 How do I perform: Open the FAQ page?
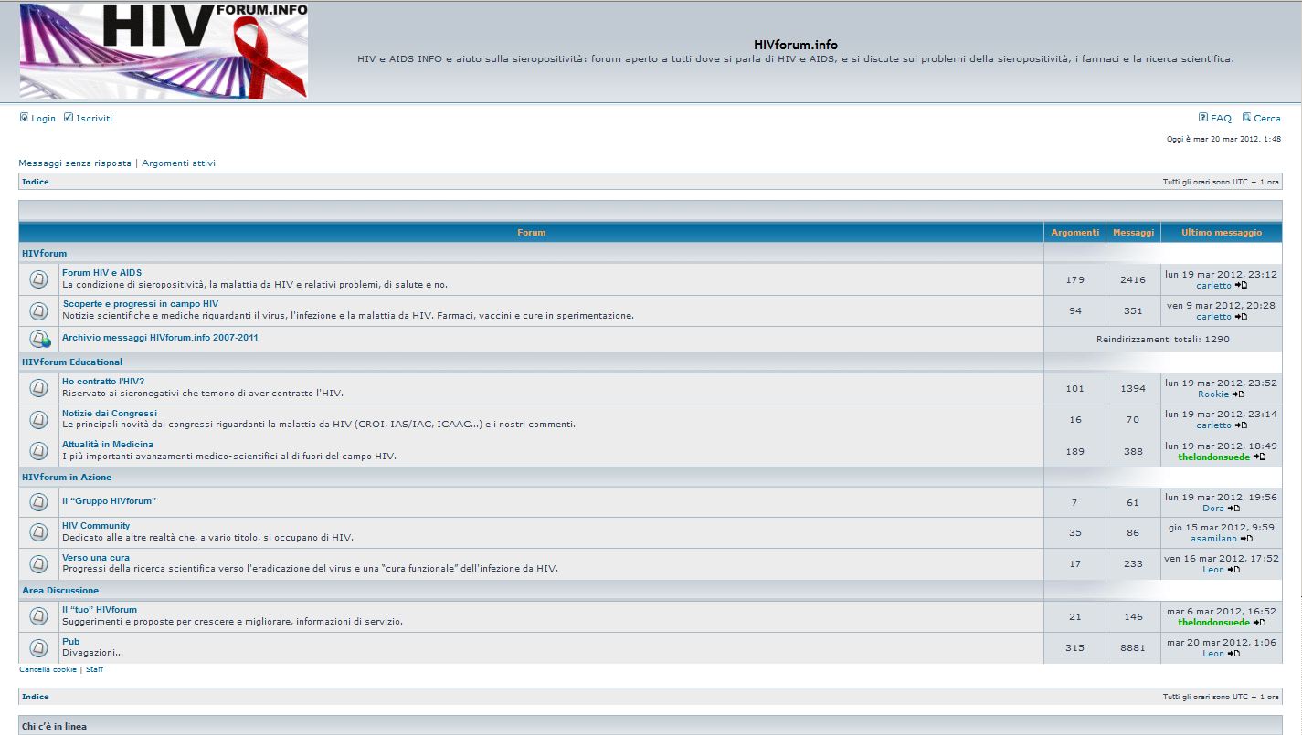tap(1221, 119)
